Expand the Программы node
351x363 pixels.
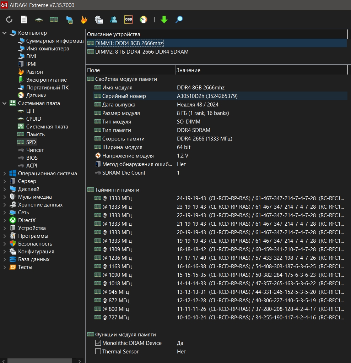click(4, 236)
